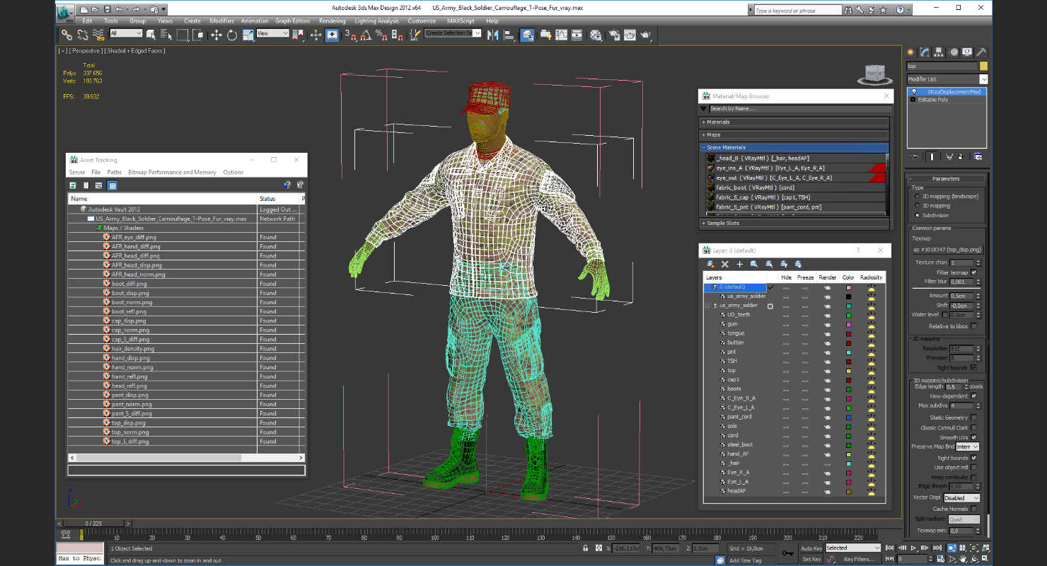1047x566 pixels.
Task: Expand the Materials section in Material/Map Browser
Action: click(794, 122)
